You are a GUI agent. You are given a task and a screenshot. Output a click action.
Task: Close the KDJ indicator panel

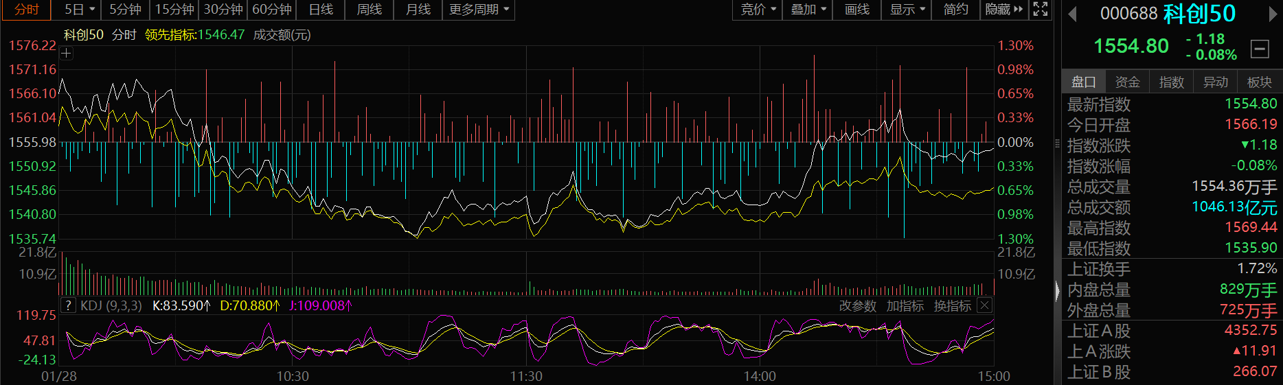point(984,305)
